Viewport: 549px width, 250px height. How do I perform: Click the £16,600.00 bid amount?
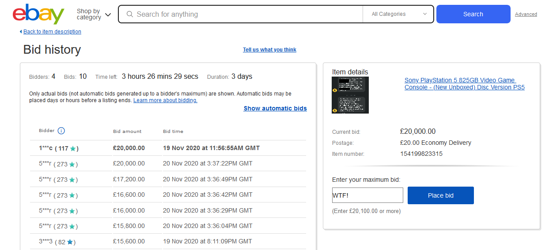tap(129, 195)
